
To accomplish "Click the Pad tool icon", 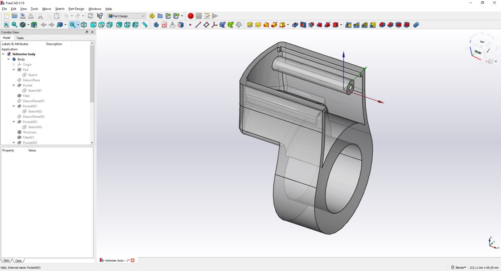I will [250, 25].
